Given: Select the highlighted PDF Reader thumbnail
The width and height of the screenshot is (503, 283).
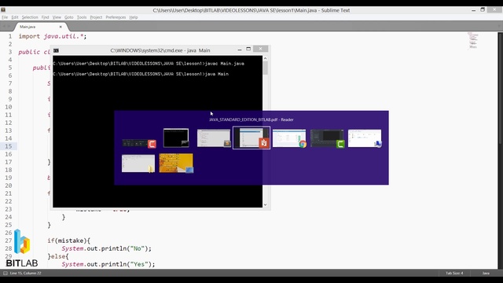Looking at the screenshot, I should click(x=251, y=138).
